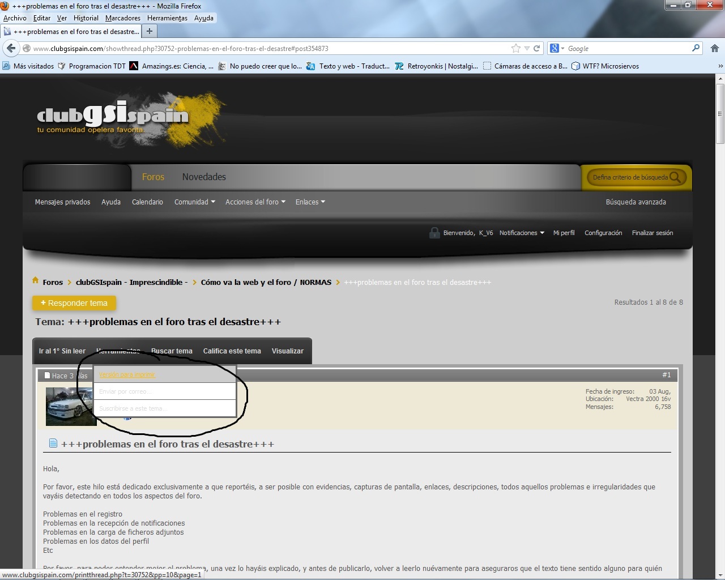Click the clubGSIspain logo

tap(113, 117)
